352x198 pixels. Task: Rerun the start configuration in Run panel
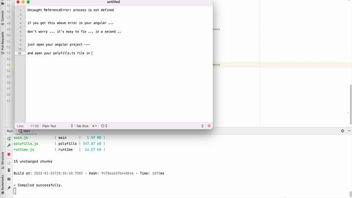pyautogui.click(x=9, y=139)
